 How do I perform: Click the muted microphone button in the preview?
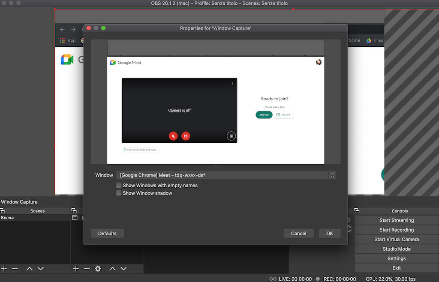pyautogui.click(x=173, y=136)
